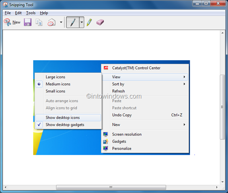Send snip via the envelope icon
Image resolution: width=228 pixels, height=193 pixels.
click(51, 22)
